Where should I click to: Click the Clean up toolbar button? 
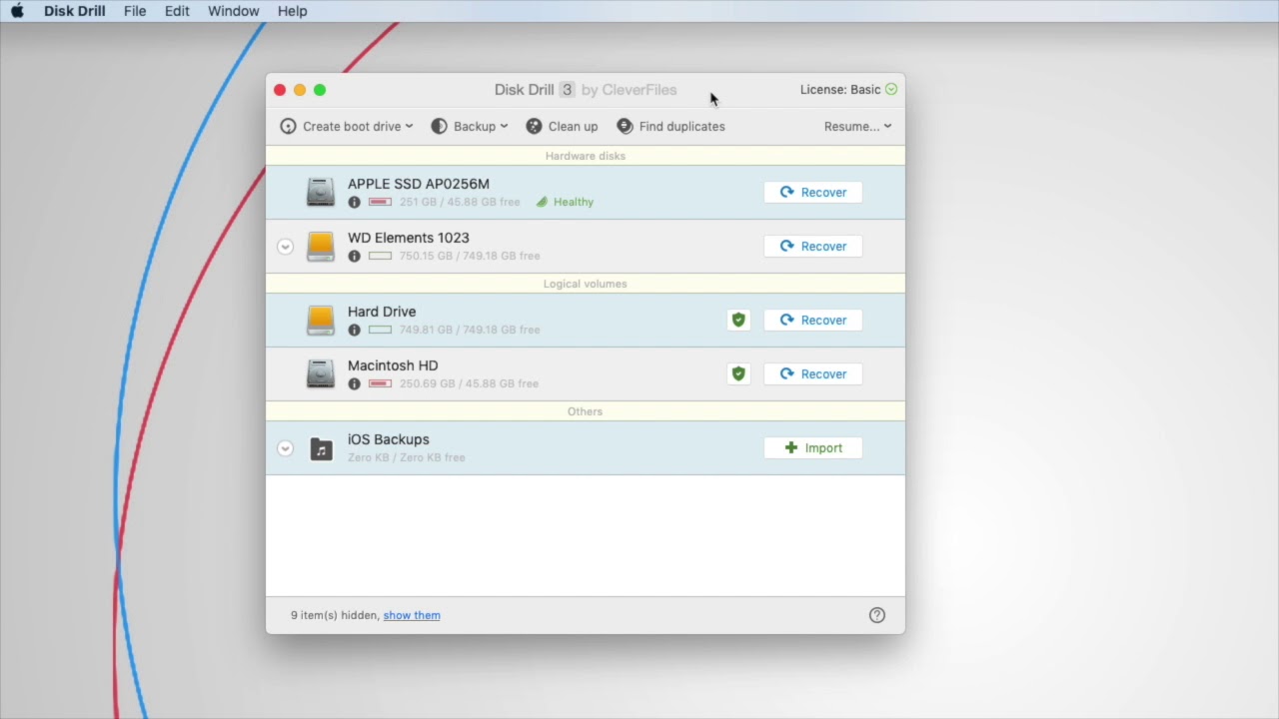562,126
